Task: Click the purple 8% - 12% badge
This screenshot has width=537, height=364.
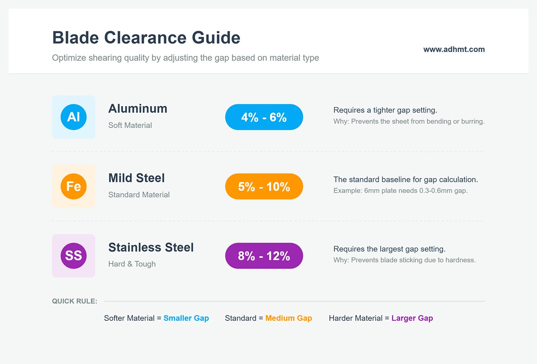Action: (x=264, y=256)
